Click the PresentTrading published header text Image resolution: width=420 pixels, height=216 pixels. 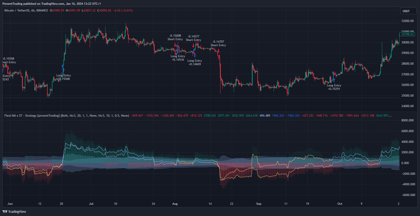click(x=52, y=3)
